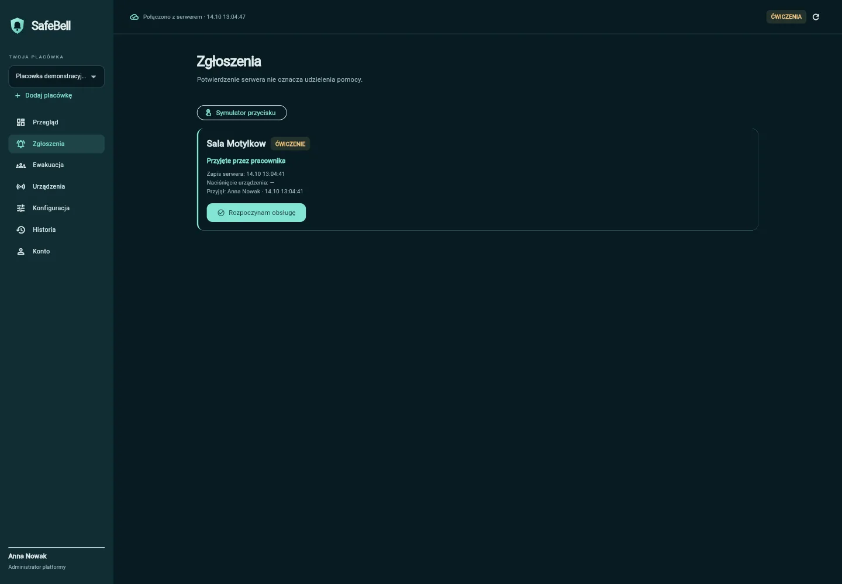Screen dimensions: 842x584
Task: Click the SafeBell shield logo icon
Action: pos(18,26)
